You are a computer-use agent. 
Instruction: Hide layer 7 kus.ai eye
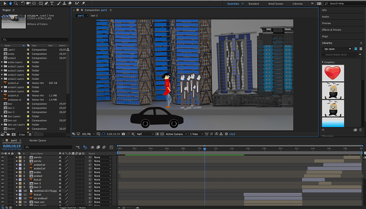click(x=3, y=180)
